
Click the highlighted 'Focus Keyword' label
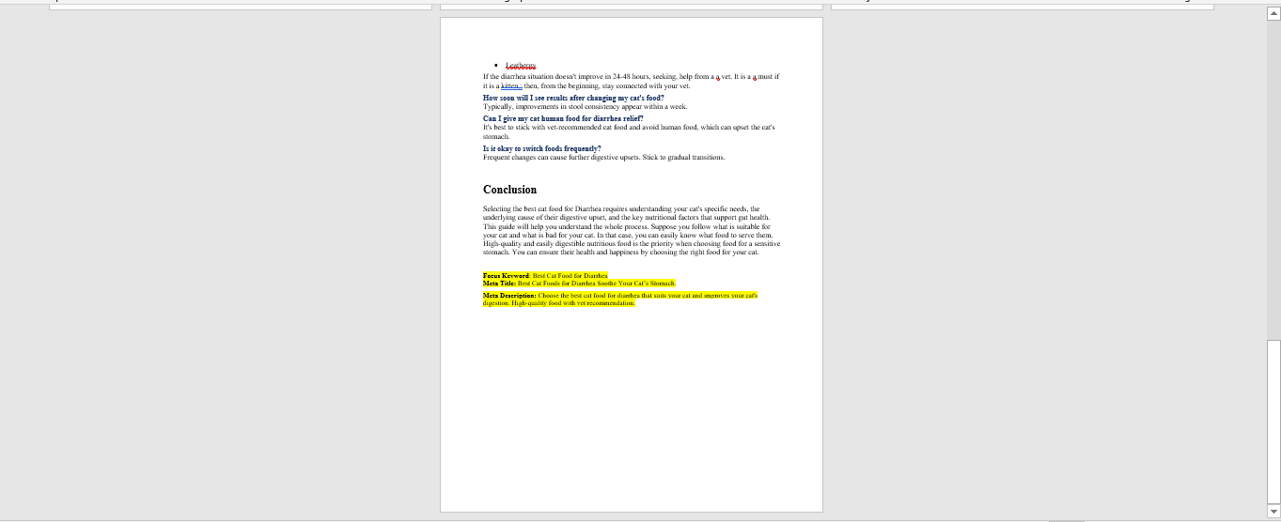[x=506, y=276]
